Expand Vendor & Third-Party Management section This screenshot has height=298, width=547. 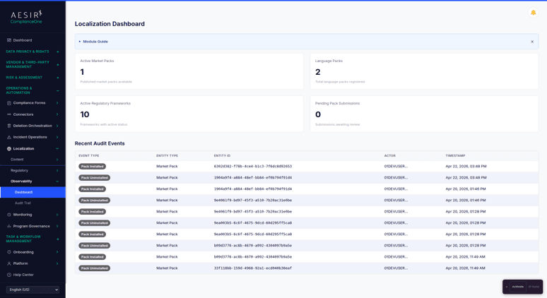click(x=57, y=64)
